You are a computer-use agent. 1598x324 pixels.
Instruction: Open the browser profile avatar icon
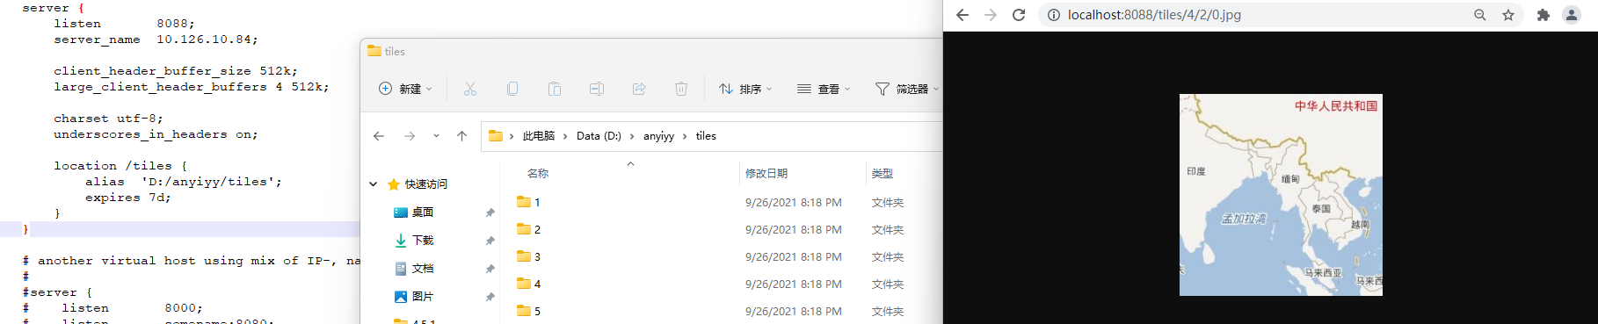tap(1572, 15)
